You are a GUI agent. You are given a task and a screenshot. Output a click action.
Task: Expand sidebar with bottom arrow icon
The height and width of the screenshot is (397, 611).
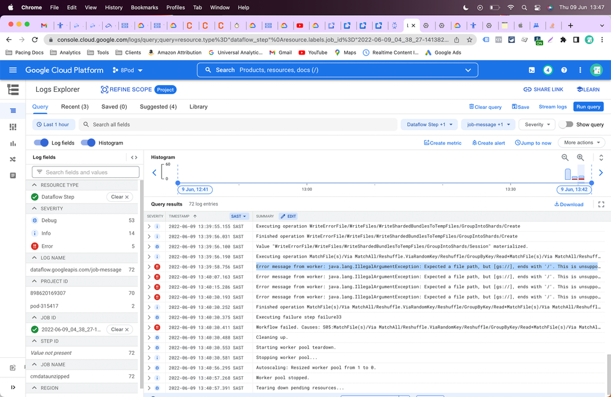13,387
